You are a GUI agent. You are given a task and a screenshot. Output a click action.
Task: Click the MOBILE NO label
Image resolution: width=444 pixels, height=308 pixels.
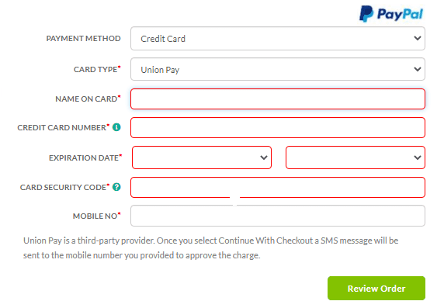[95, 216]
